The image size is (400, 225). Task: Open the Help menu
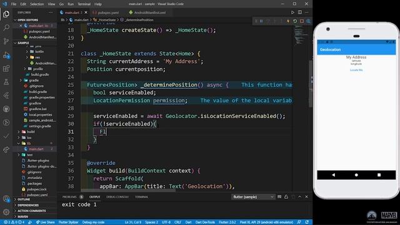(98, 4)
